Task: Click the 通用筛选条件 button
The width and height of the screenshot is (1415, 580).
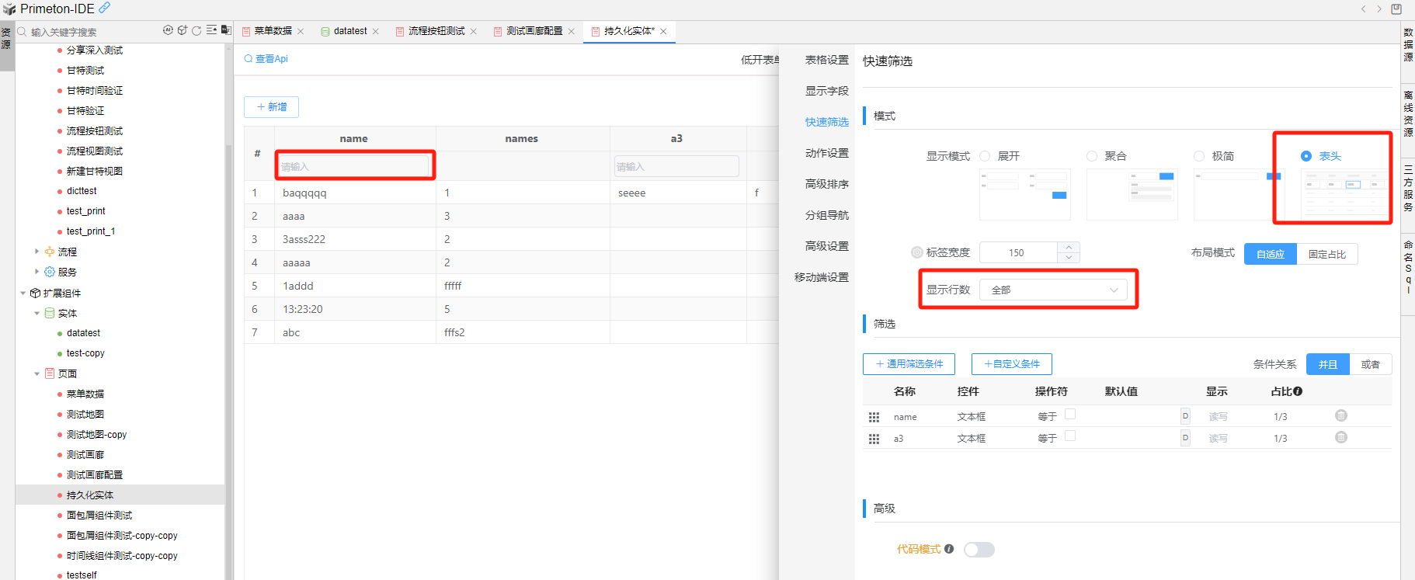Action: click(909, 364)
